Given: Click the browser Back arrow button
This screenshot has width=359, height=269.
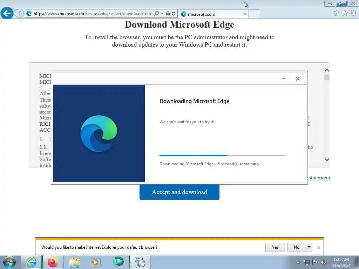Looking at the screenshot, I should [7, 13].
